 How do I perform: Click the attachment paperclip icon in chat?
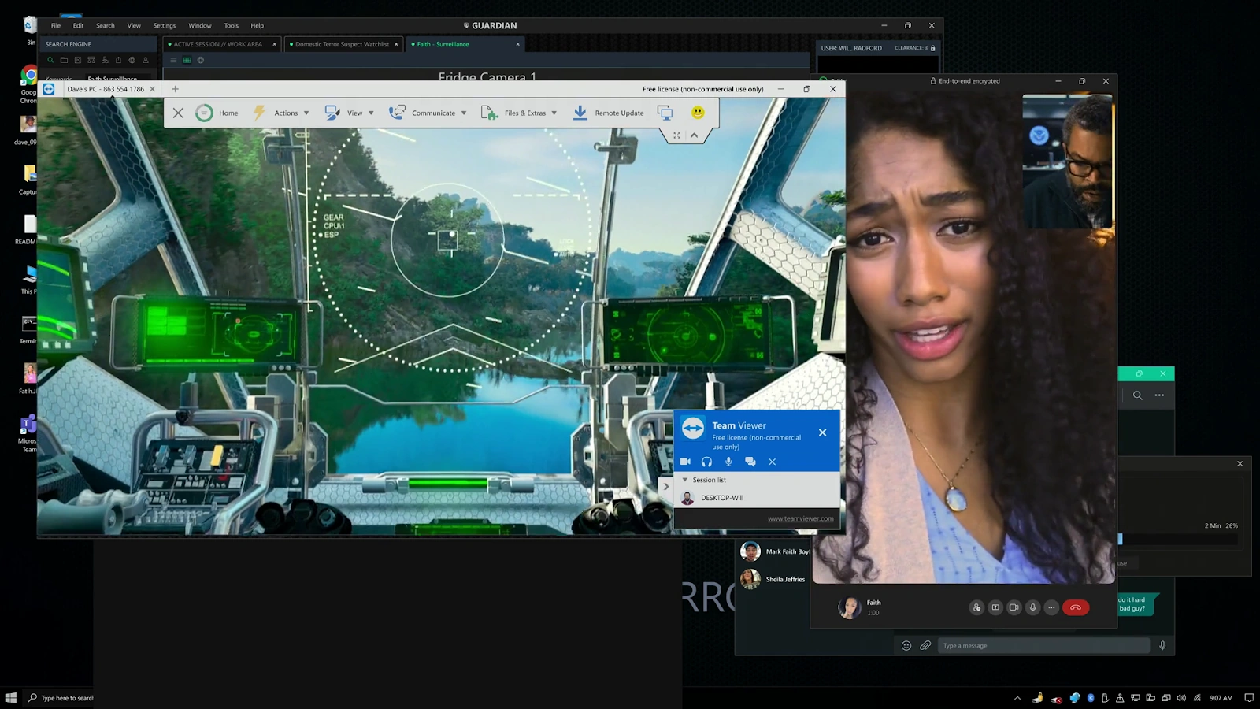[925, 645]
